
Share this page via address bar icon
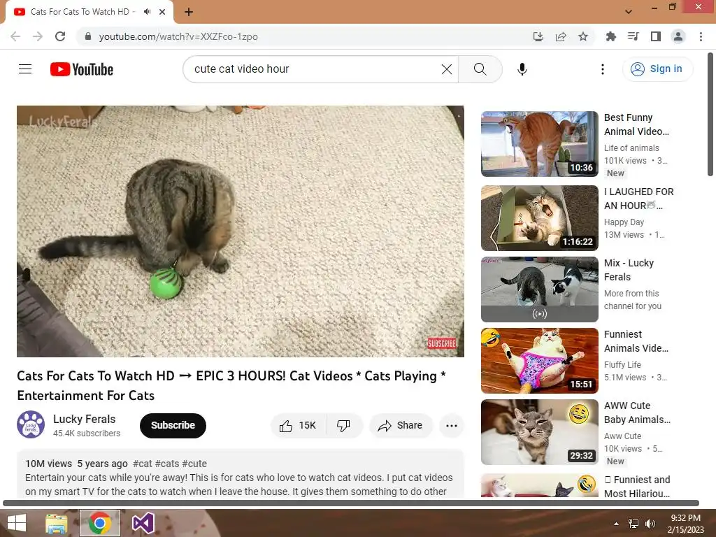(x=561, y=36)
